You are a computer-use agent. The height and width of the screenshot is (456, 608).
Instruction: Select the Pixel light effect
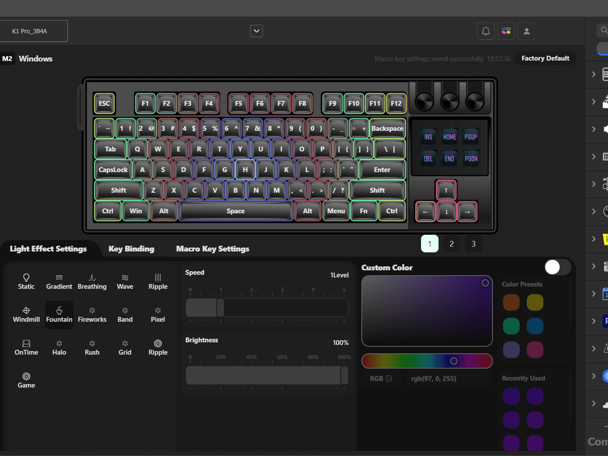158,314
